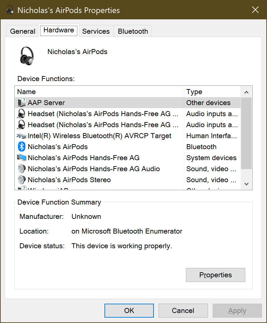267x323 pixels.
Task: Open the Services tab
Action: coord(96,31)
